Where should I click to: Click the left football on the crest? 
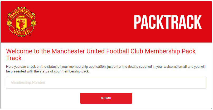tap(9, 23)
